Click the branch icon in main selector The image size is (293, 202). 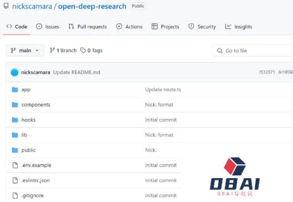coord(13,50)
